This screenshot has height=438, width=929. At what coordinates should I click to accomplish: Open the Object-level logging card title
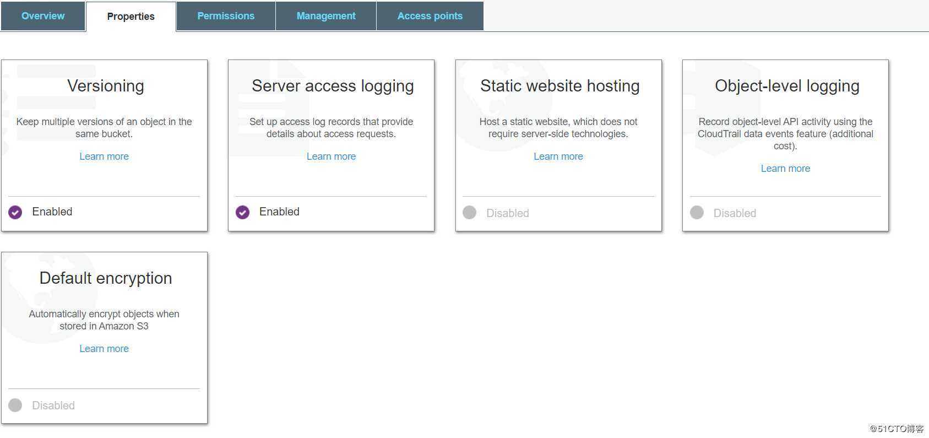tap(787, 86)
